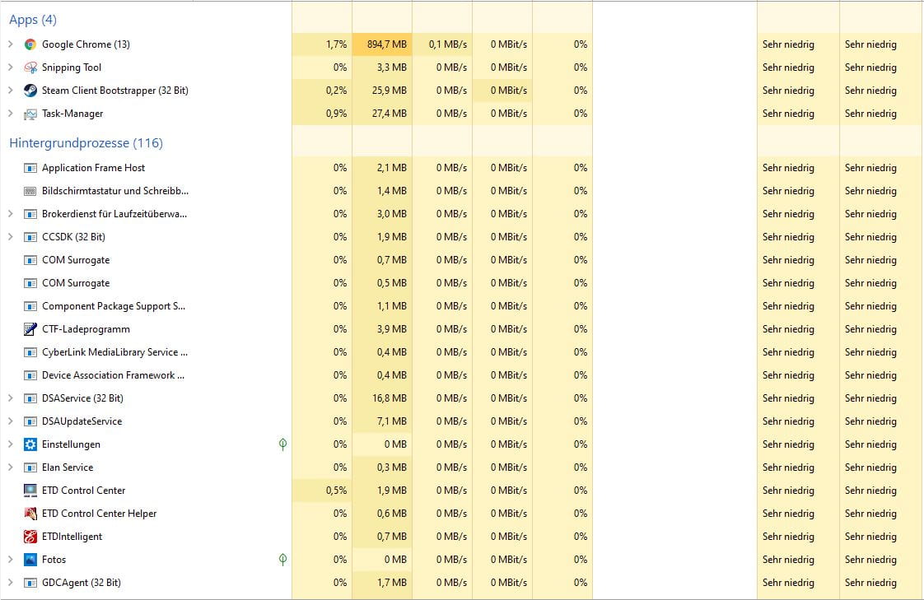Select the Application Frame Host process

93,168
